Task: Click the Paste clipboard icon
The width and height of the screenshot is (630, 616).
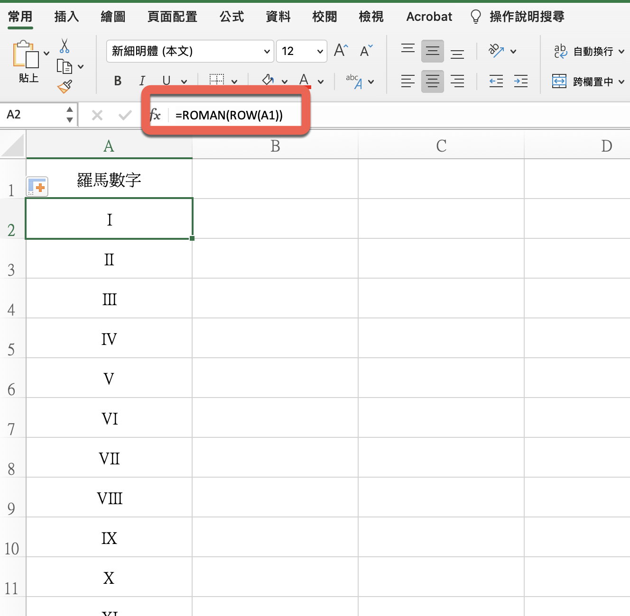Action: click(26, 55)
